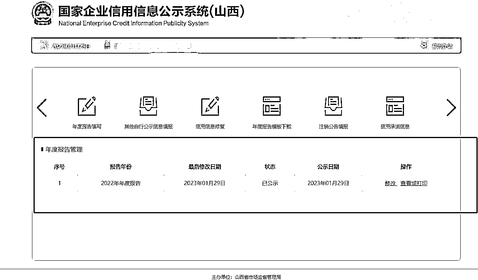The image size is (478, 280).
Task: Open the 其他自行公示信息填报 icon
Action: pyautogui.click(x=148, y=106)
